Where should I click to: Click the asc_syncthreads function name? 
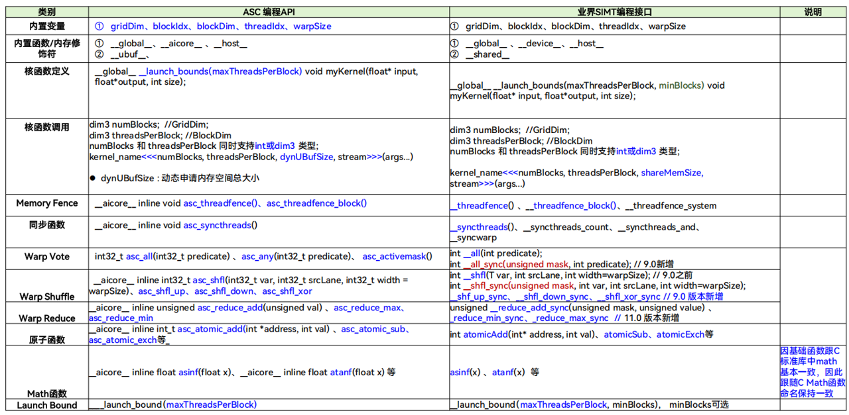click(218, 225)
